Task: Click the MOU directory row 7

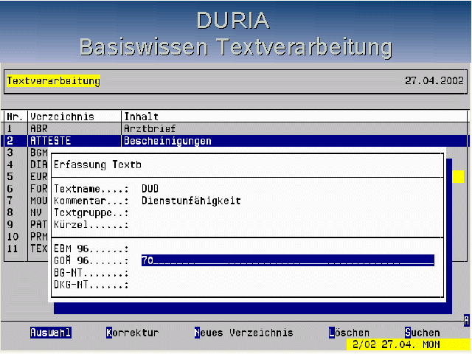Action: [27, 201]
